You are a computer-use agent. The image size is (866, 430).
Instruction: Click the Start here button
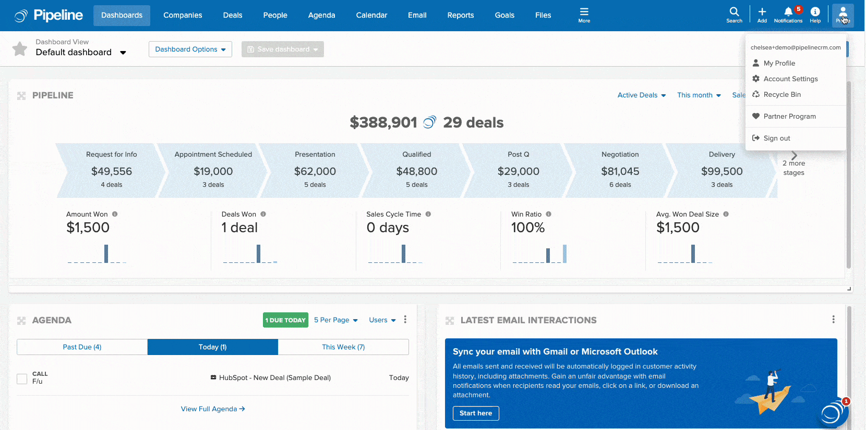475,413
